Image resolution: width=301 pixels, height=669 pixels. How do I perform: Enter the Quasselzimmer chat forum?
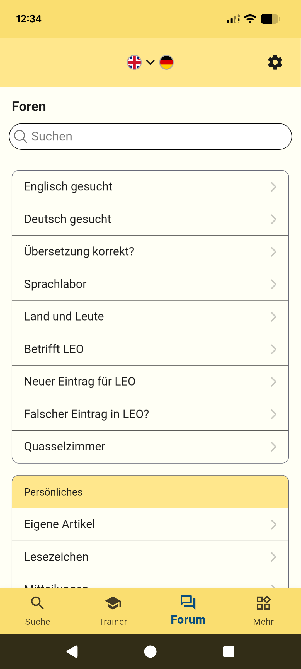[150, 447]
